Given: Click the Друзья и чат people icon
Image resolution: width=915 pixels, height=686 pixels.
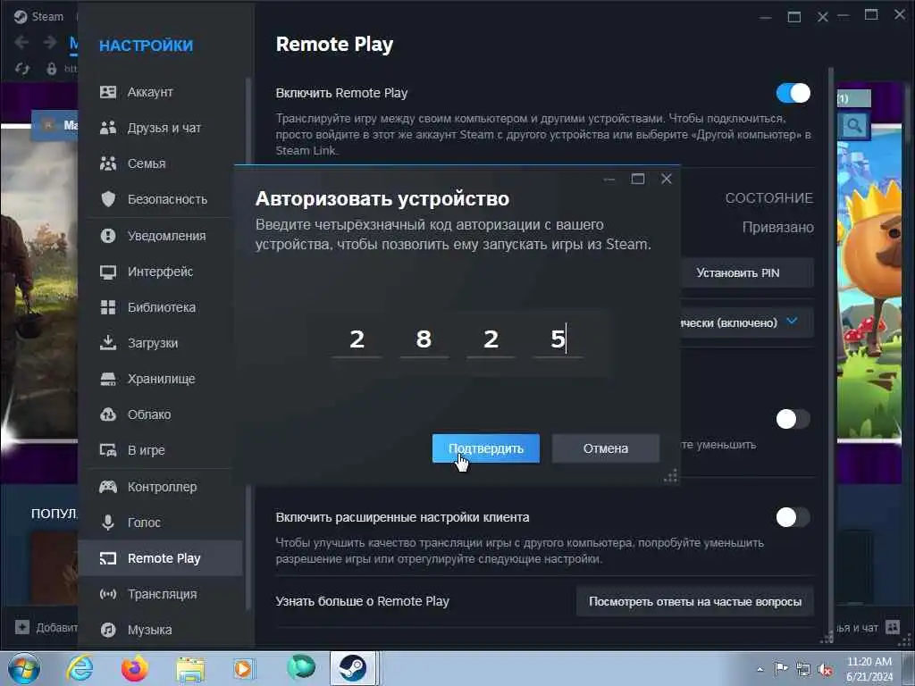Looking at the screenshot, I should click(108, 128).
